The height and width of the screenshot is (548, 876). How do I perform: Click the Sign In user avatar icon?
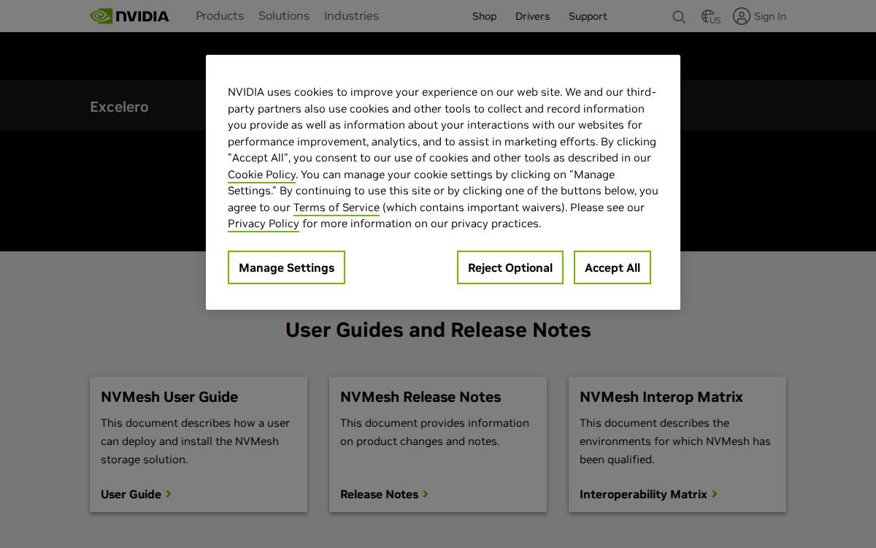pyautogui.click(x=742, y=16)
